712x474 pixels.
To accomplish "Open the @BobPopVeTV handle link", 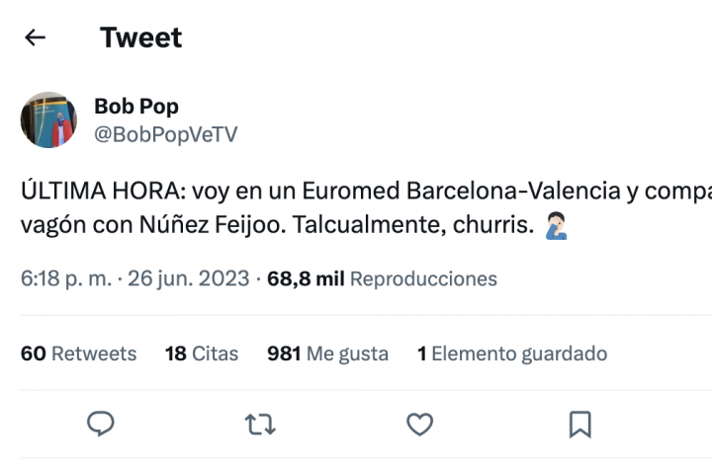I will (165, 134).
